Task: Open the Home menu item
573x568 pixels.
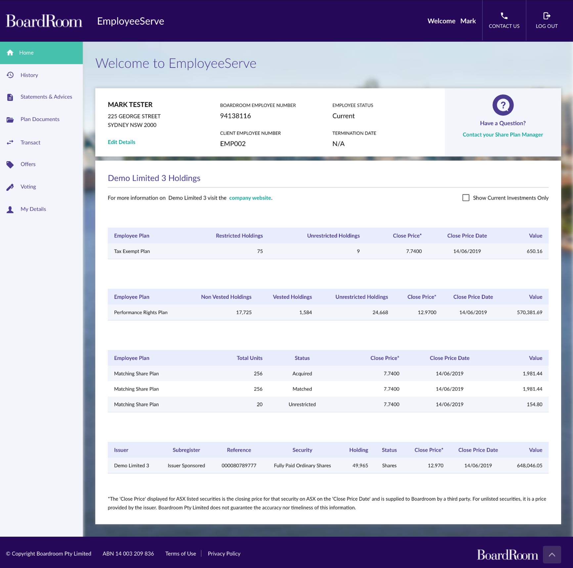Action: 41,53
